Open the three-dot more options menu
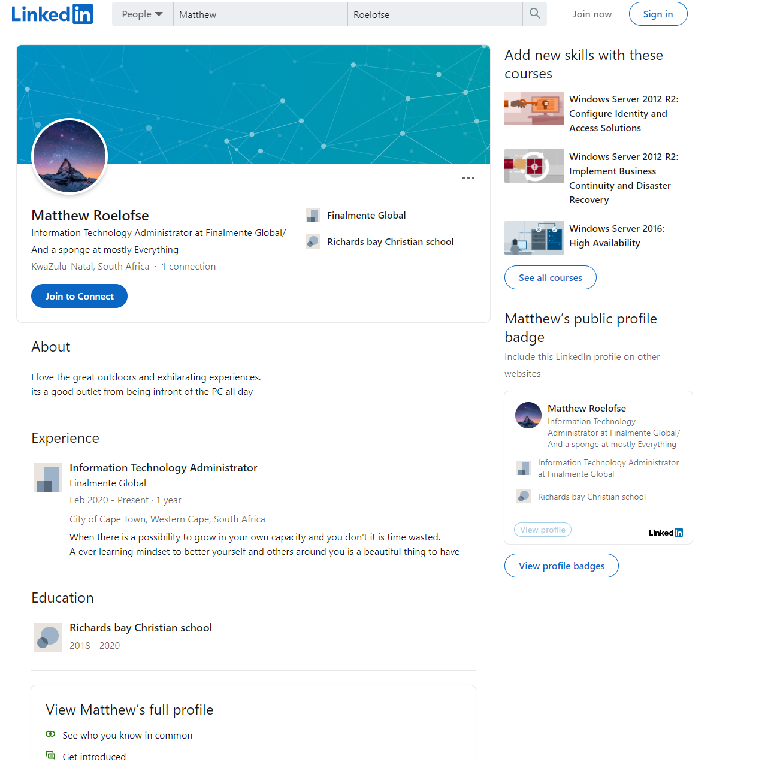Viewport: 774px width, 765px height. tap(468, 178)
